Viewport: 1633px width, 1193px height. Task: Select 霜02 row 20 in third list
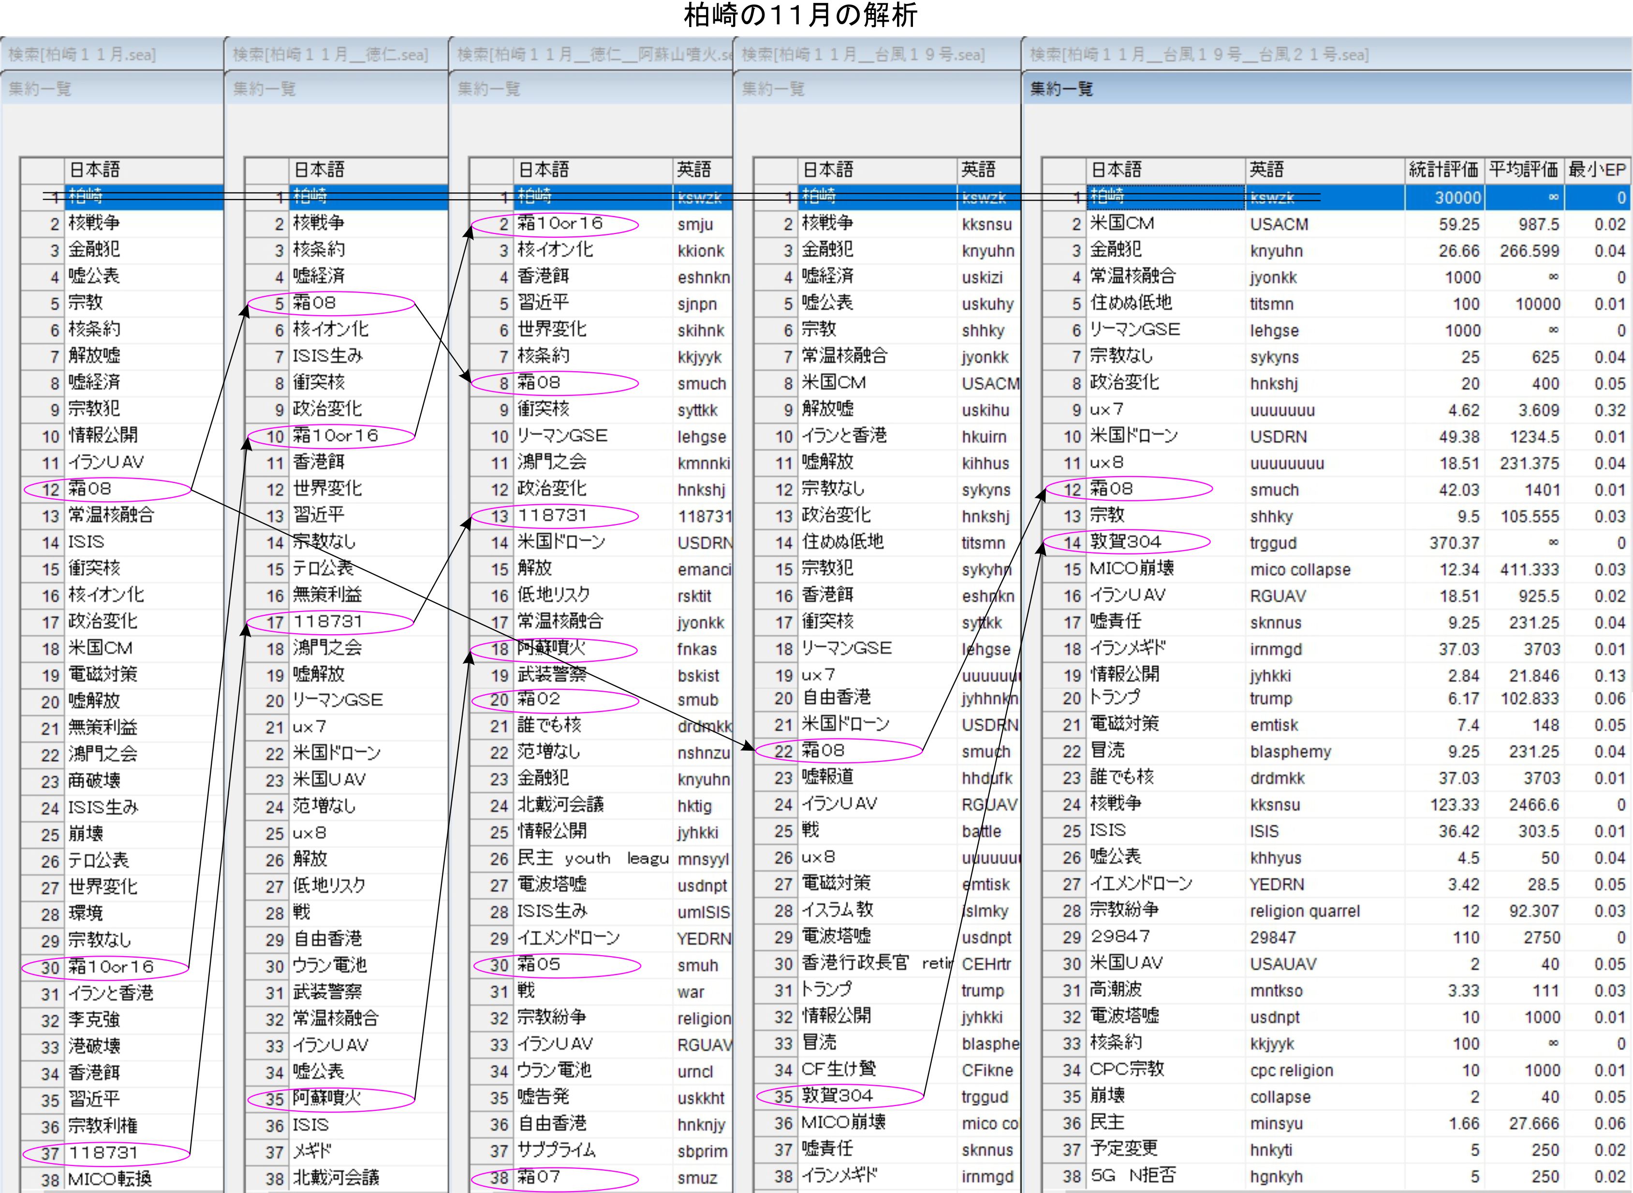[539, 699]
